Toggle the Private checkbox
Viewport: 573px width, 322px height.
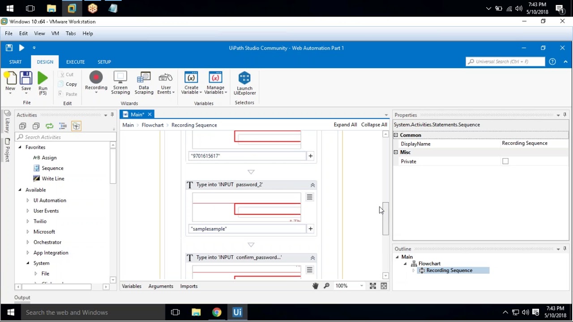click(505, 161)
